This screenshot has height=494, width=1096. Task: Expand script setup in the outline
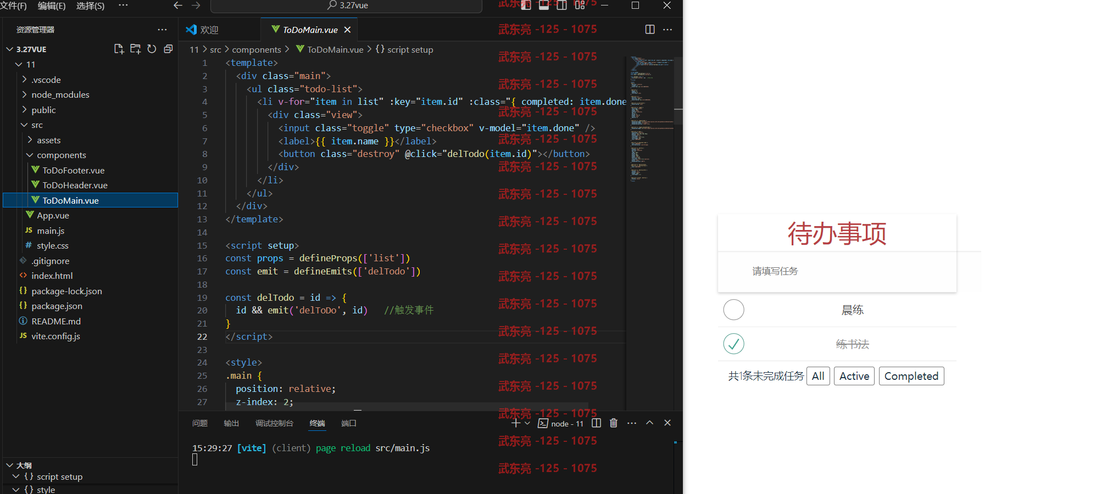[16, 476]
